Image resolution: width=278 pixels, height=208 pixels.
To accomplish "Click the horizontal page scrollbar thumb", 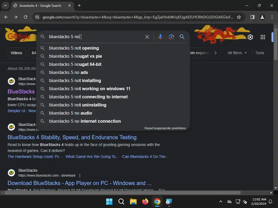I will pos(122,193).
